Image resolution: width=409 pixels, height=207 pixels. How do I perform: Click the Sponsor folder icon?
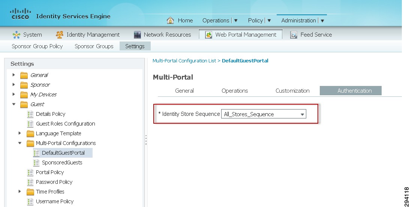[x=24, y=85]
